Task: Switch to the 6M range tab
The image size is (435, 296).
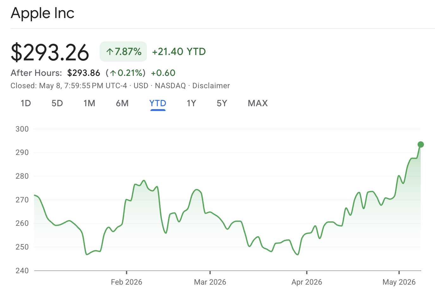Action: (122, 103)
